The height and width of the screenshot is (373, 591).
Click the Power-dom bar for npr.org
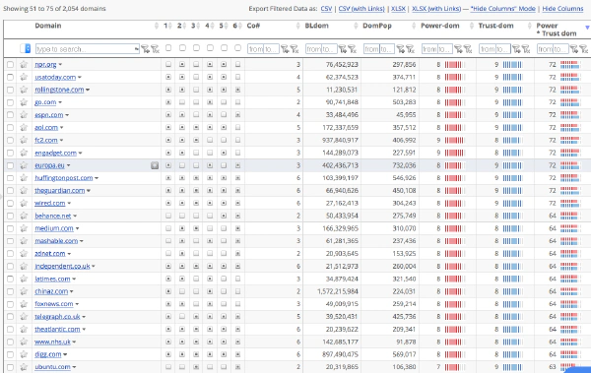[455, 65]
